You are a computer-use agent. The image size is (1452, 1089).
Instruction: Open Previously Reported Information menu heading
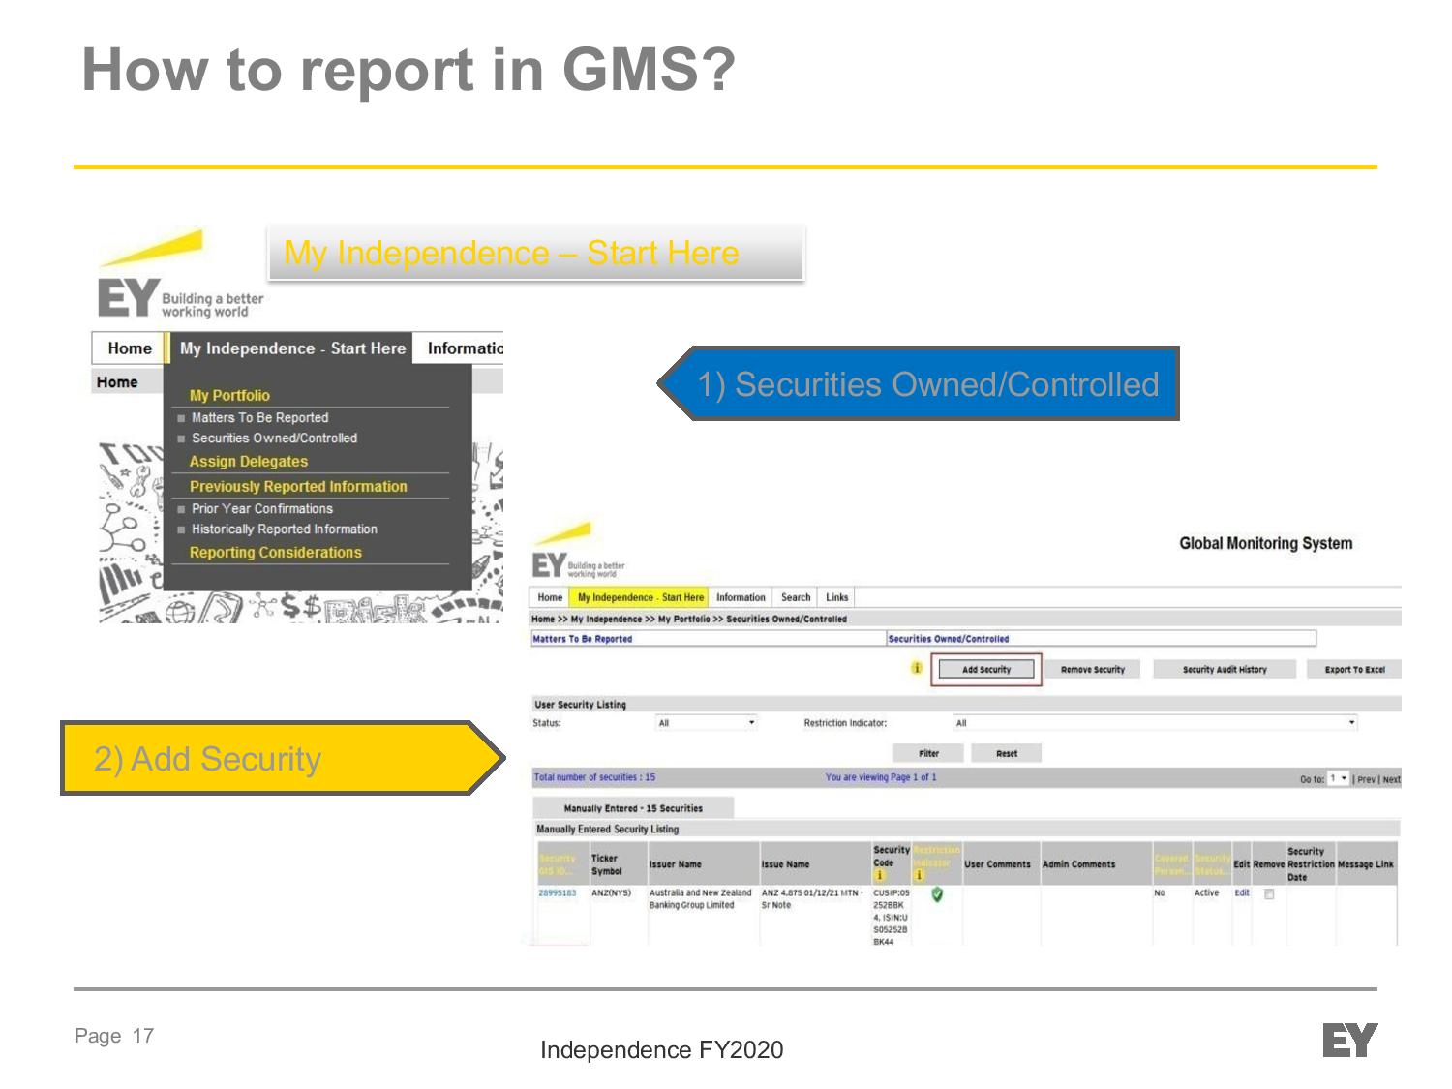pyautogui.click(x=298, y=487)
